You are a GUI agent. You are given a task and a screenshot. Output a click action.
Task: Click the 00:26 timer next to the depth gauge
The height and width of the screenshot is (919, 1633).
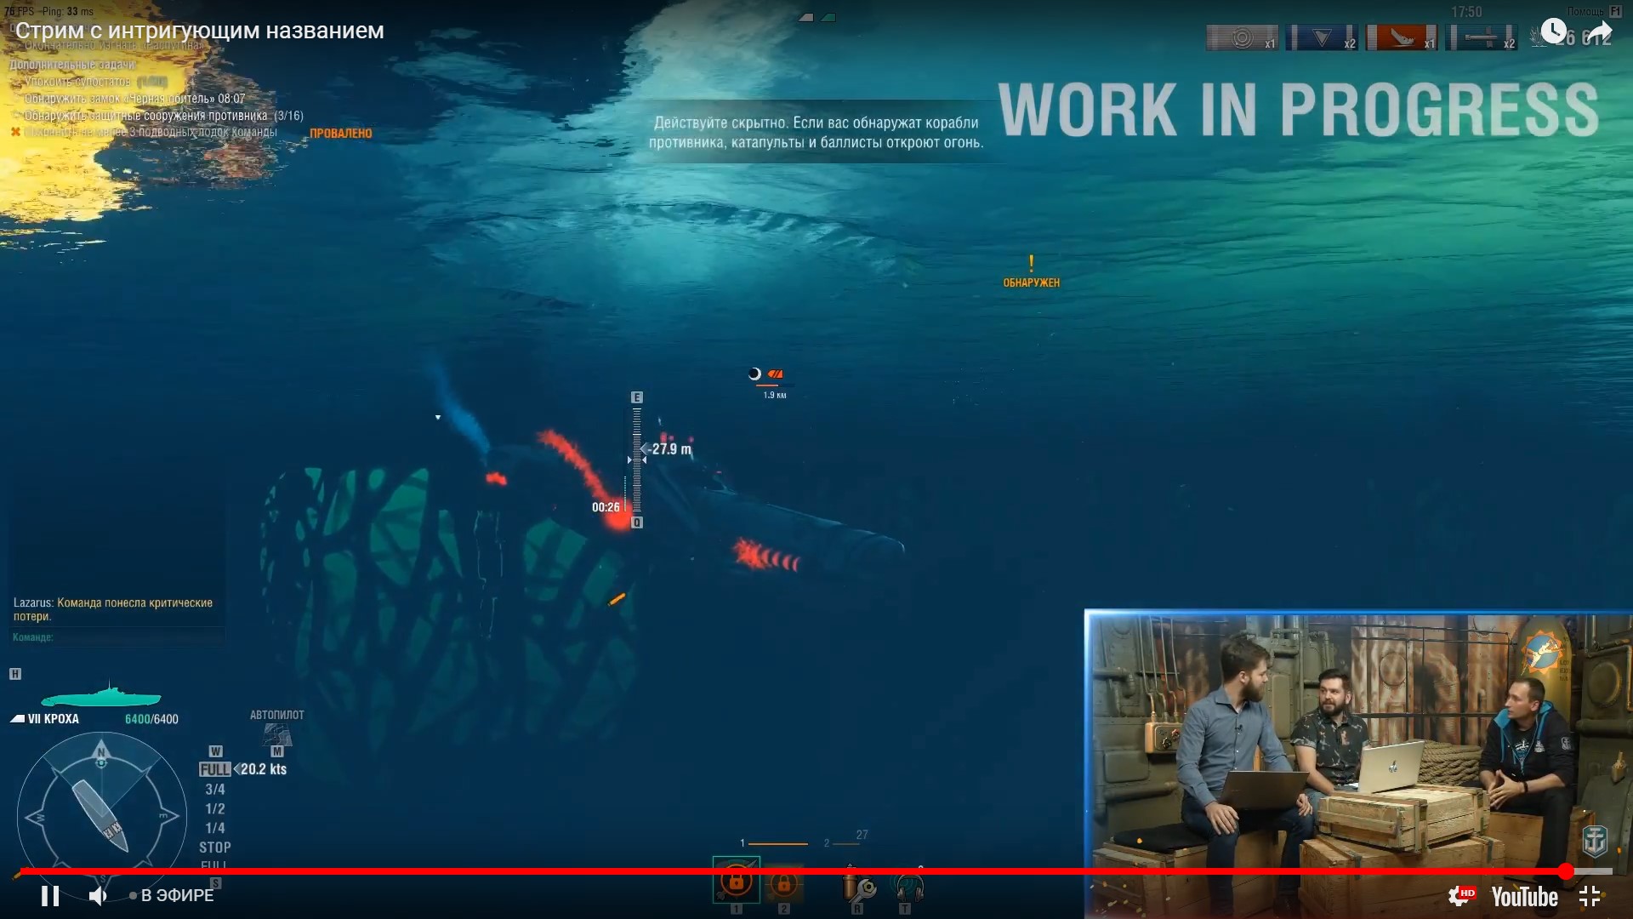tap(606, 507)
